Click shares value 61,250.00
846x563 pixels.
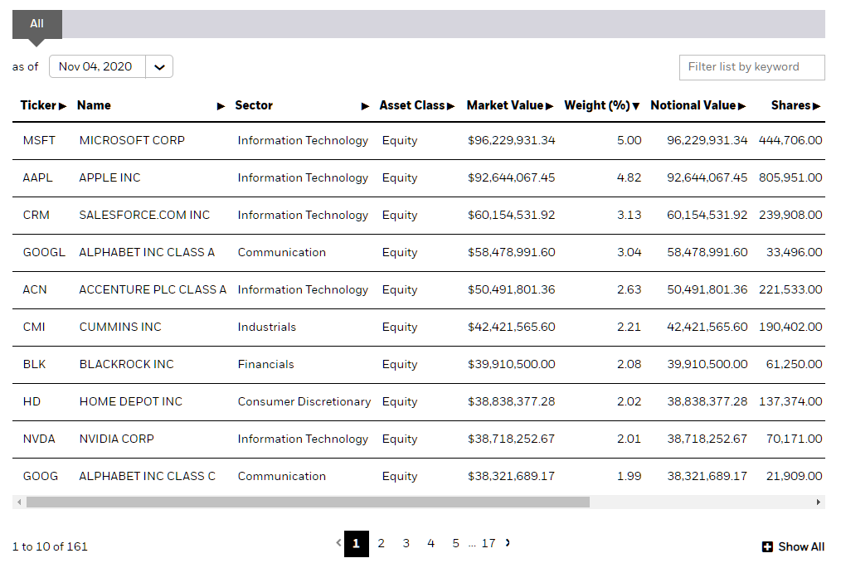(x=795, y=364)
